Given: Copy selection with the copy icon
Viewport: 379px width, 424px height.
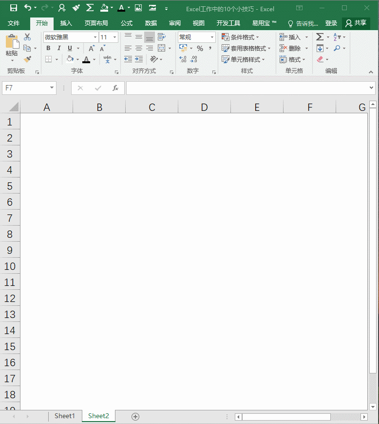Looking at the screenshot, I should click(27, 48).
